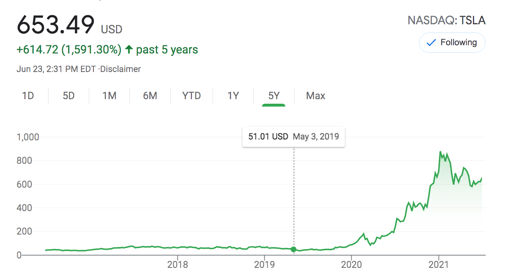Image resolution: width=505 pixels, height=279 pixels.
Task: Switch to the 6M range tab
Action: coord(150,96)
